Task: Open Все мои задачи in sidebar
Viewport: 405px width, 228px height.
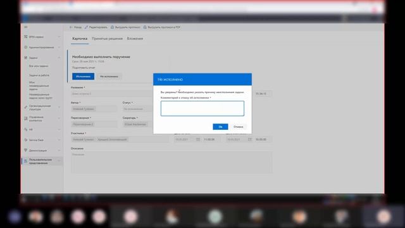Action: click(39, 66)
